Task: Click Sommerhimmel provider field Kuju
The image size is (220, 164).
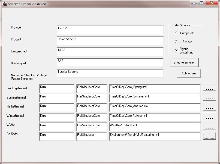Action: 57,98
